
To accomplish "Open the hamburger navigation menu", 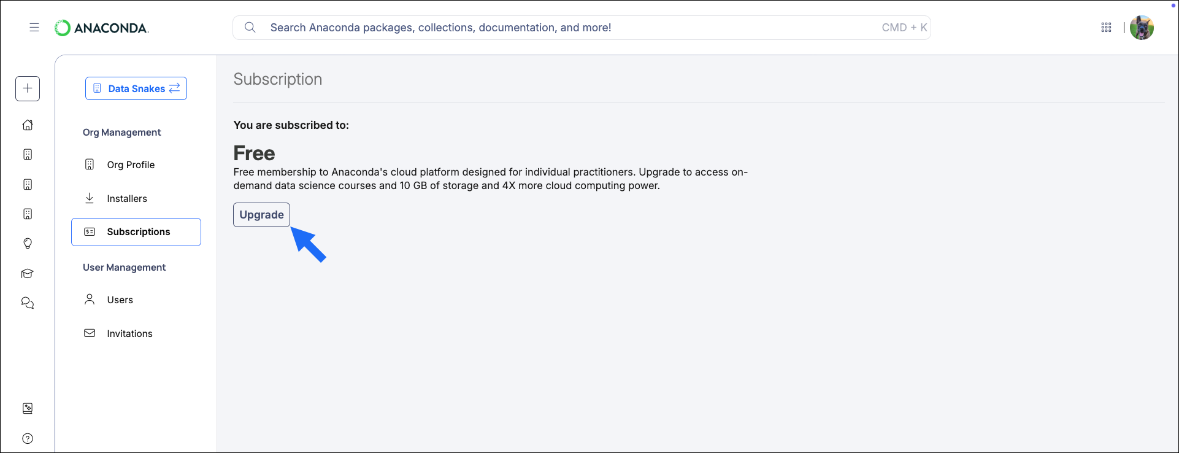I will (34, 27).
